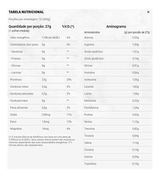Click the Sódio 255mg row

(x=43, y=115)
